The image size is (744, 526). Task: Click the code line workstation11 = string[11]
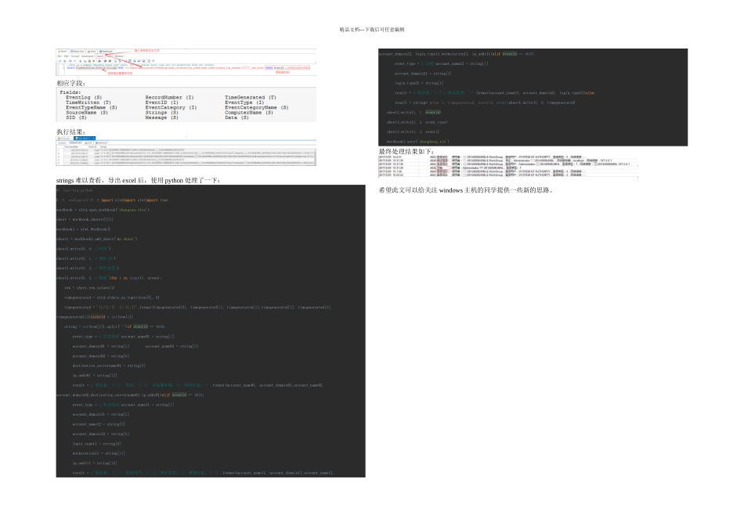pyautogui.click(x=98, y=453)
